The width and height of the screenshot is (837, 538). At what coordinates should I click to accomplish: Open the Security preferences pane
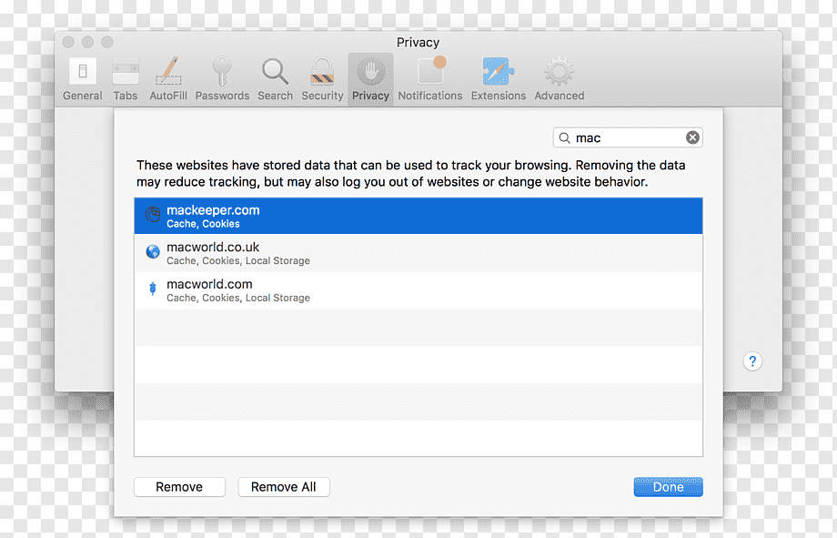coord(322,79)
